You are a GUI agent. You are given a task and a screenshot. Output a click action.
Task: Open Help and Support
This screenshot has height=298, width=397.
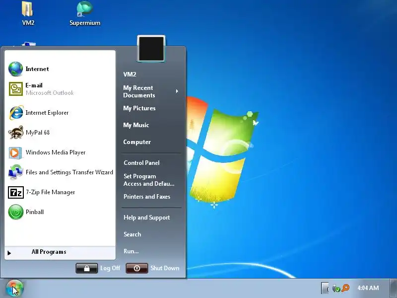[146, 218]
